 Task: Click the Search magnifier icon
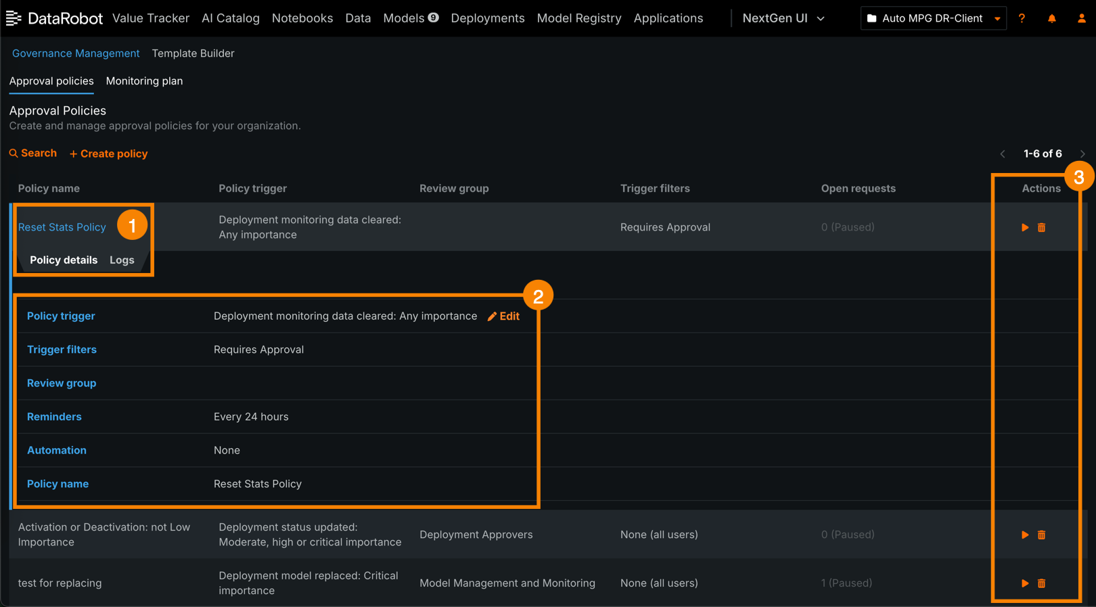tap(14, 153)
